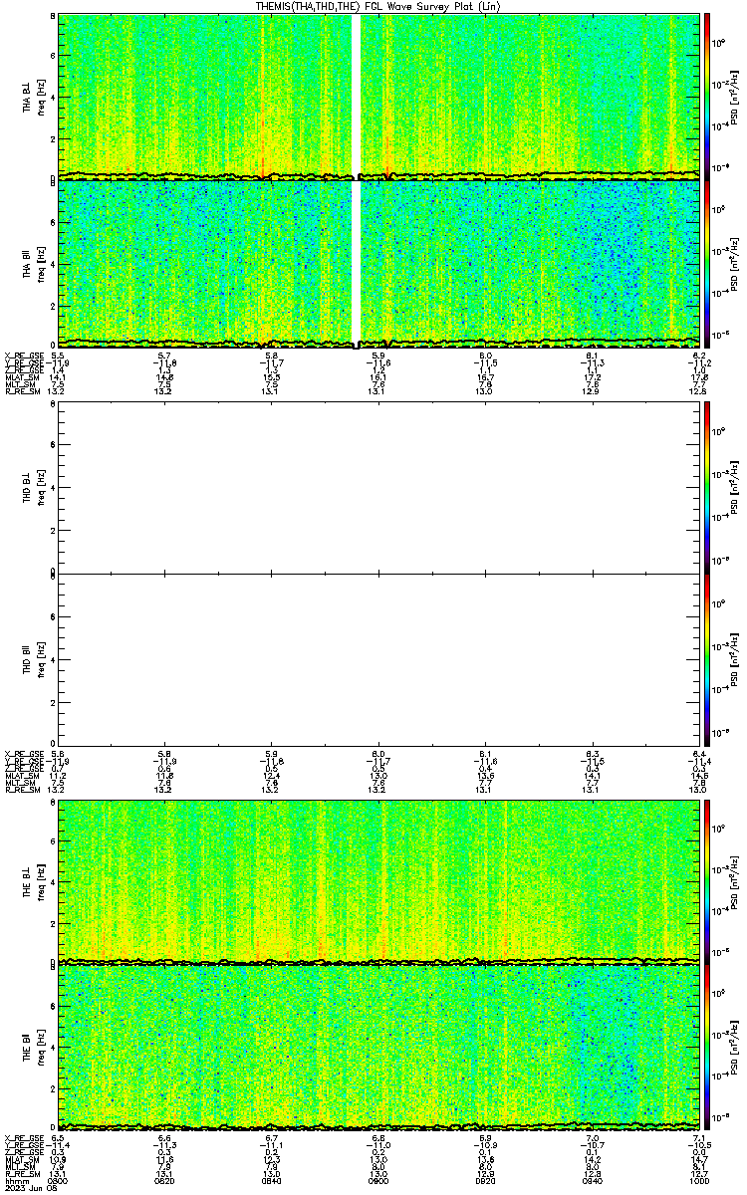Click the THE BII spectrogram panel

378,1049
